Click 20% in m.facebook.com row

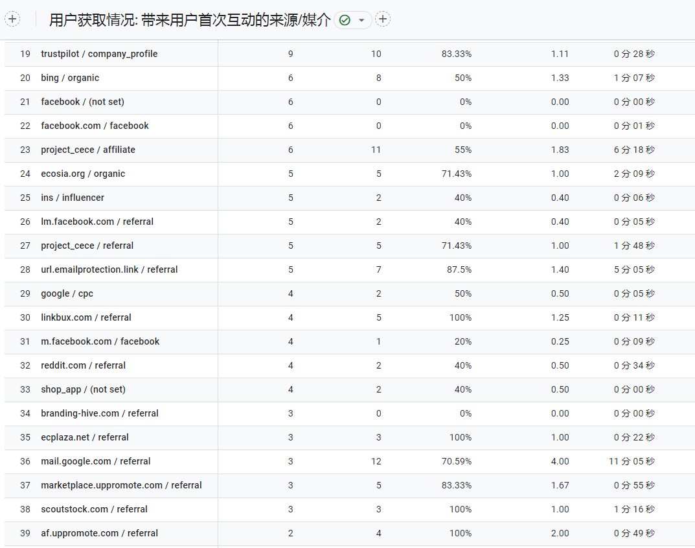click(x=462, y=341)
